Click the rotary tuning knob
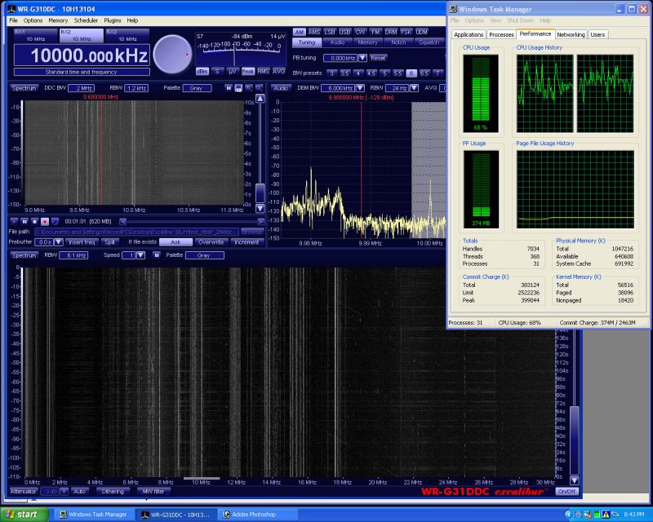653x522 pixels. pos(172,55)
